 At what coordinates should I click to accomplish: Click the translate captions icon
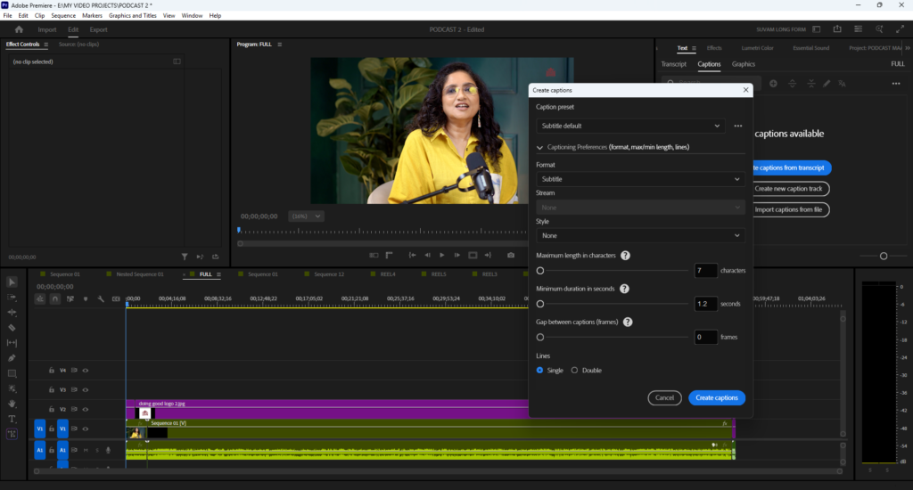[842, 84]
